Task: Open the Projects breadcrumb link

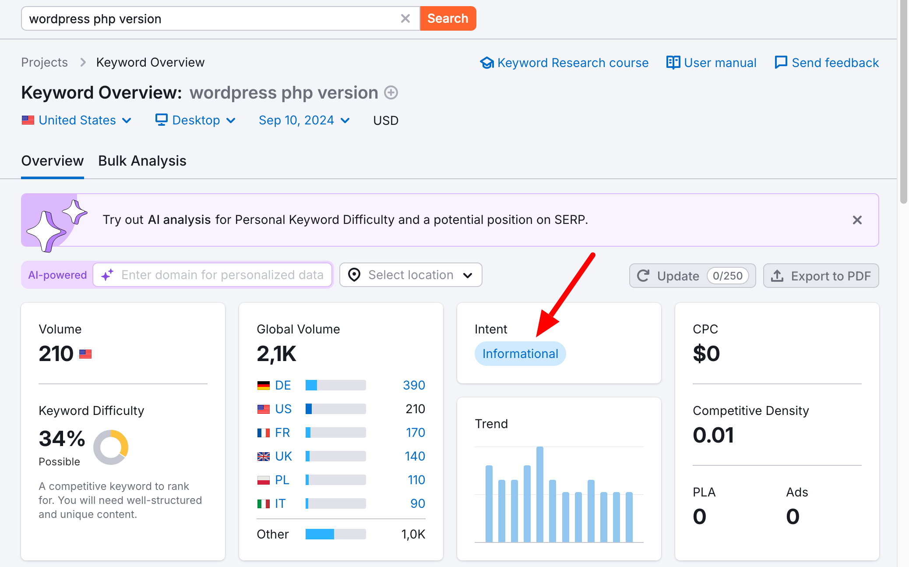Action: 45,62
